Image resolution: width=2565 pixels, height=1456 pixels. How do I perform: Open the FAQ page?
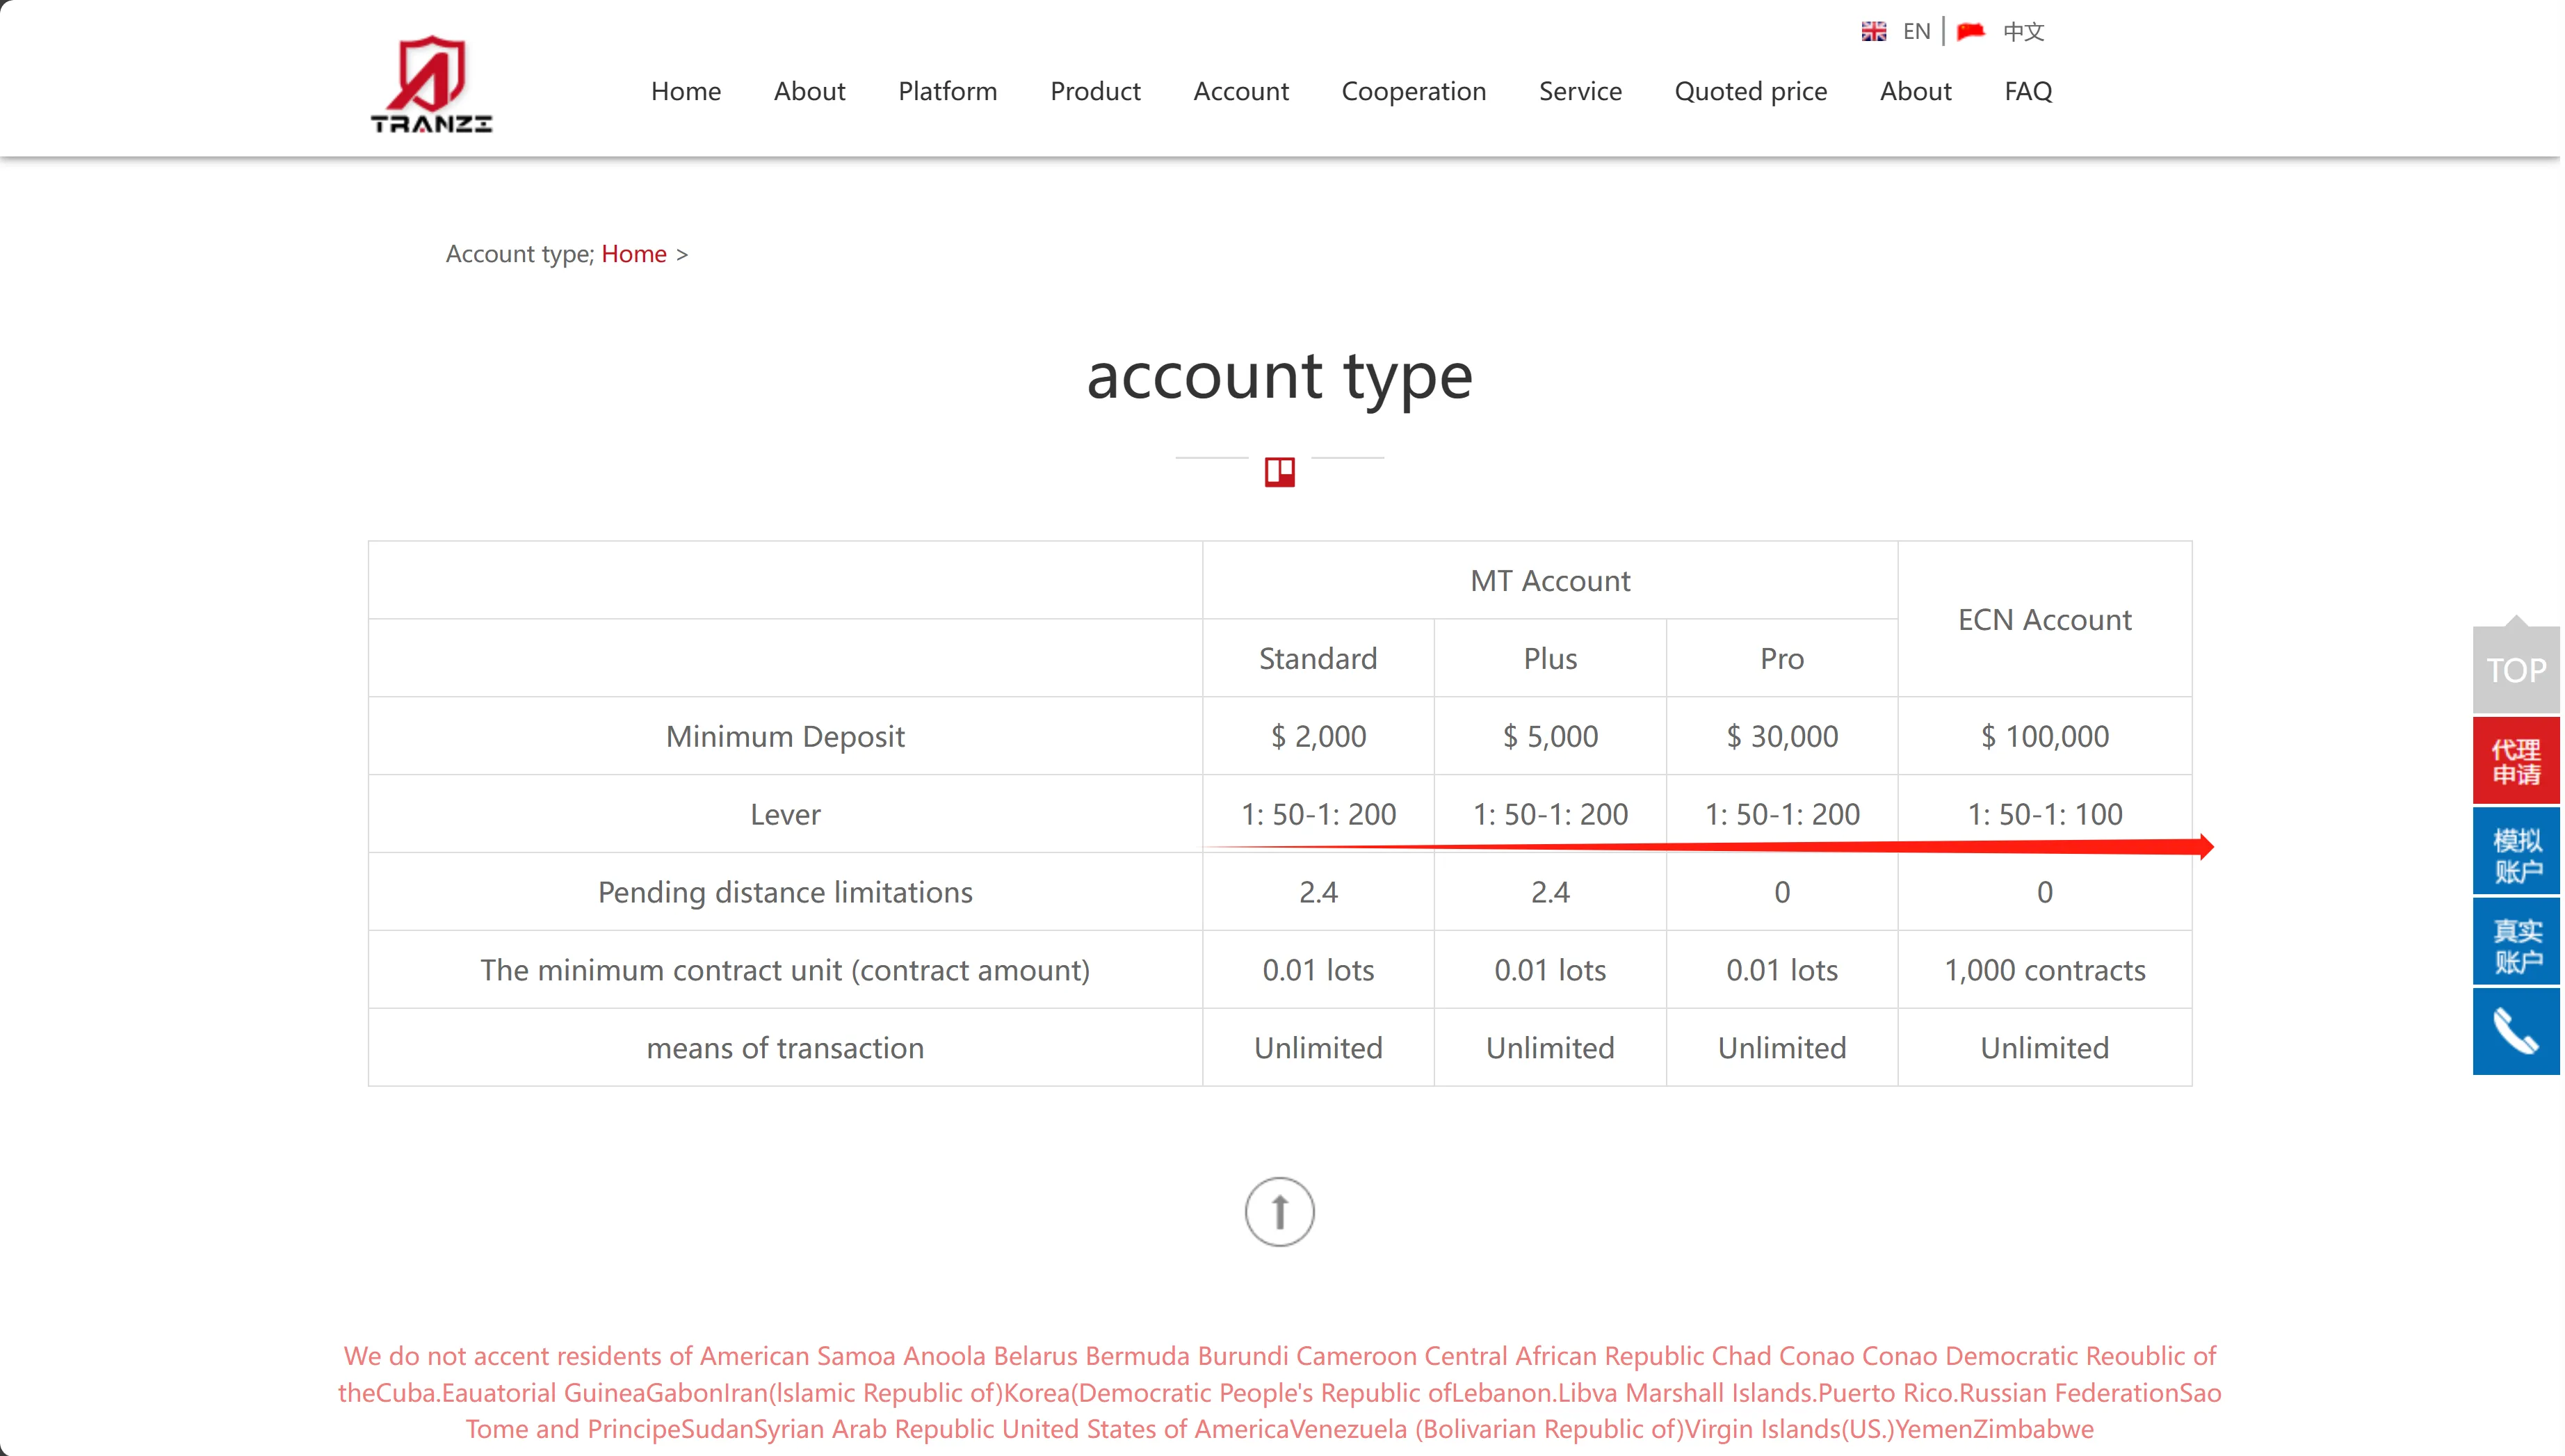pos(2028,91)
